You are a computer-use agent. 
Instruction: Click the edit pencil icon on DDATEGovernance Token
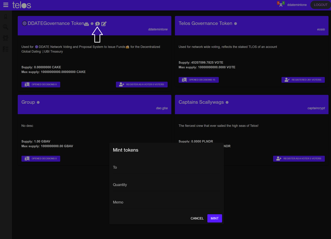click(x=104, y=24)
